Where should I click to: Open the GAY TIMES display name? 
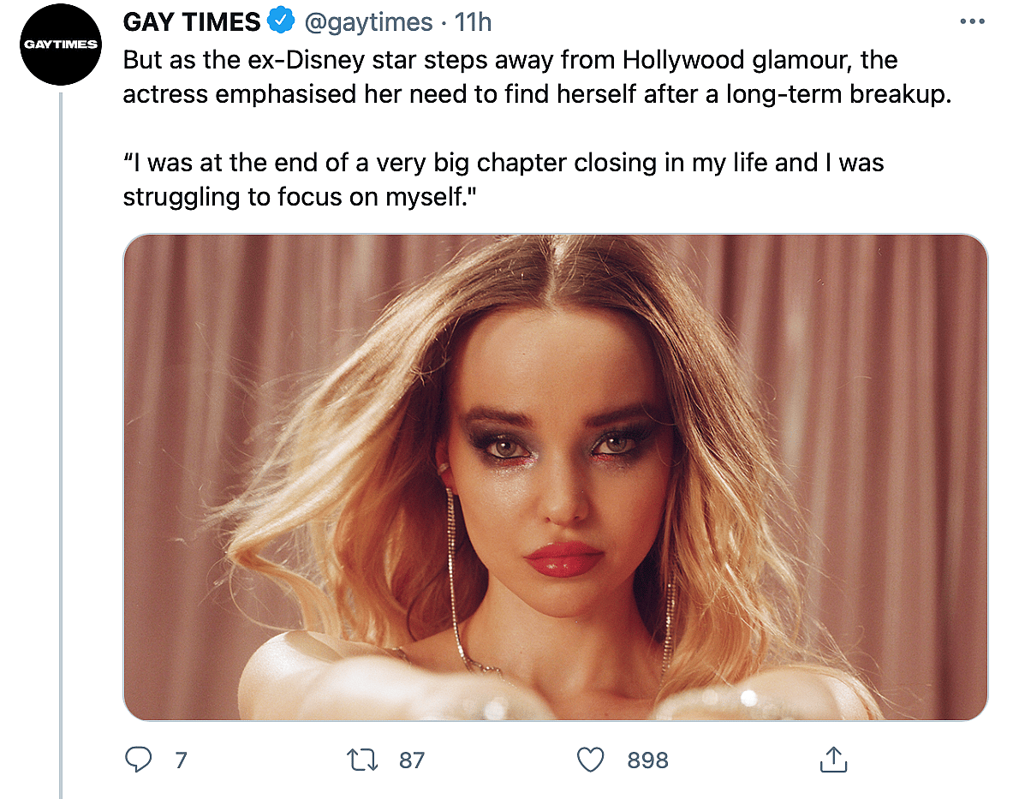(x=192, y=22)
